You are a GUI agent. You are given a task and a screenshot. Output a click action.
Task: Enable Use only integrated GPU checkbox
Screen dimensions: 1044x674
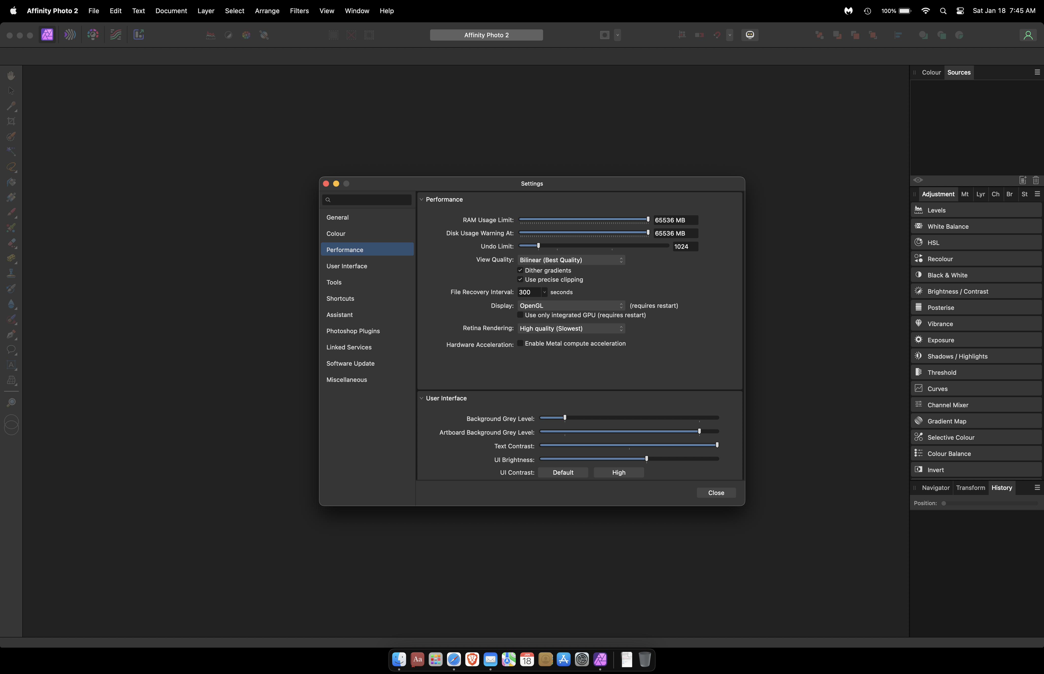pyautogui.click(x=520, y=315)
